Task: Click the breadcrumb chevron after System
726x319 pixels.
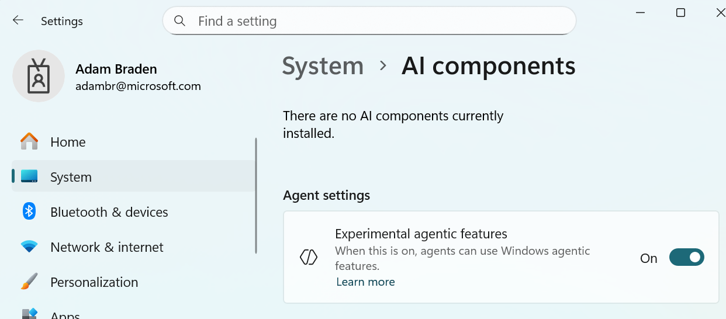Action: (383, 66)
